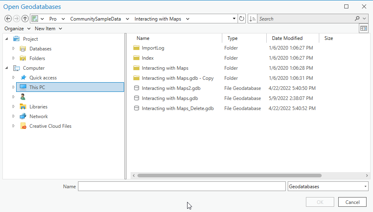Expand the Quick access node

coord(14,77)
